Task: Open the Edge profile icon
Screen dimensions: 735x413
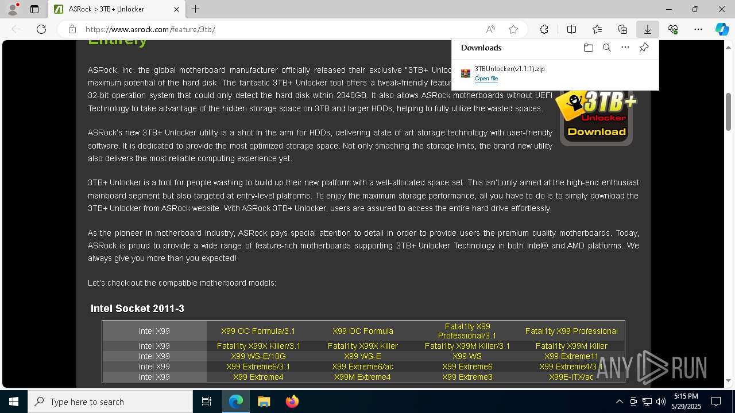Action: point(13,9)
